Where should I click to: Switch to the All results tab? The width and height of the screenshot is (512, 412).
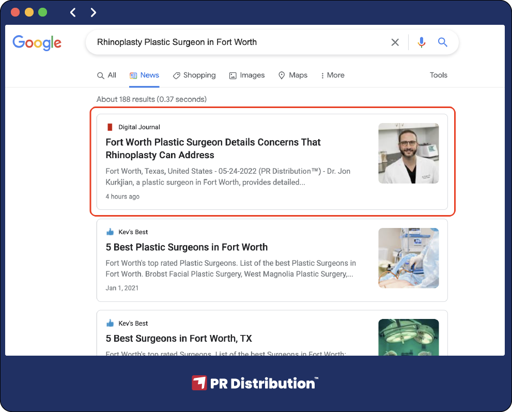[x=107, y=75]
